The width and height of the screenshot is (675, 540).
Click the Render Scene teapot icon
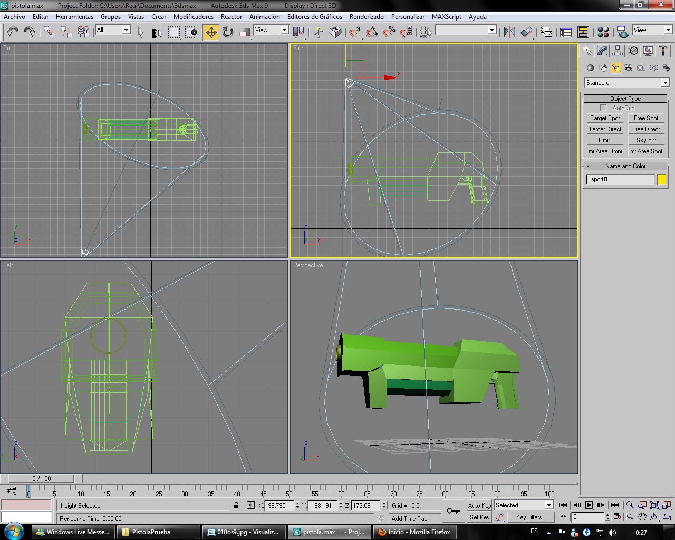click(x=623, y=32)
